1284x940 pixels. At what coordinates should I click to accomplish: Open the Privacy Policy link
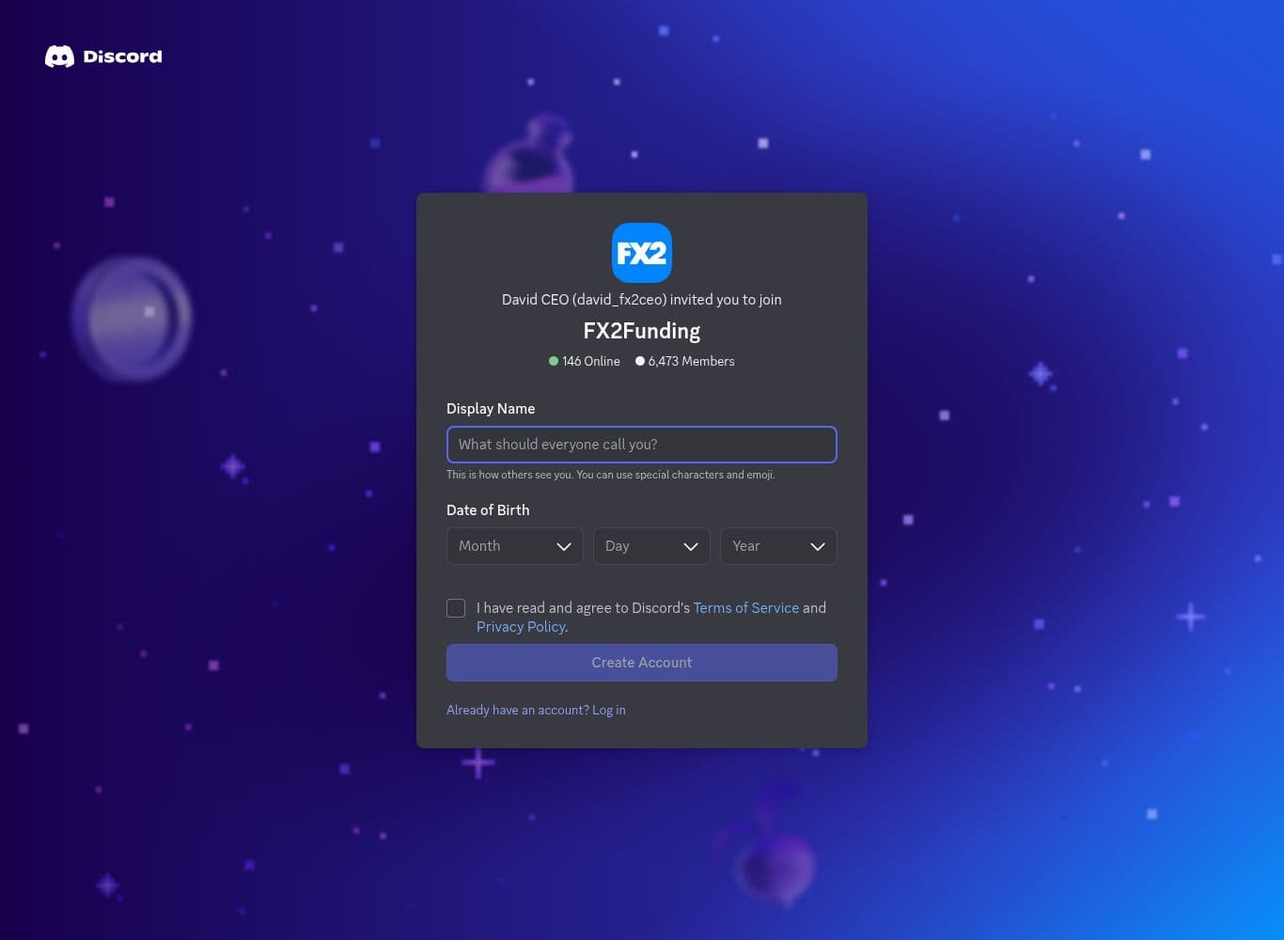pos(521,627)
